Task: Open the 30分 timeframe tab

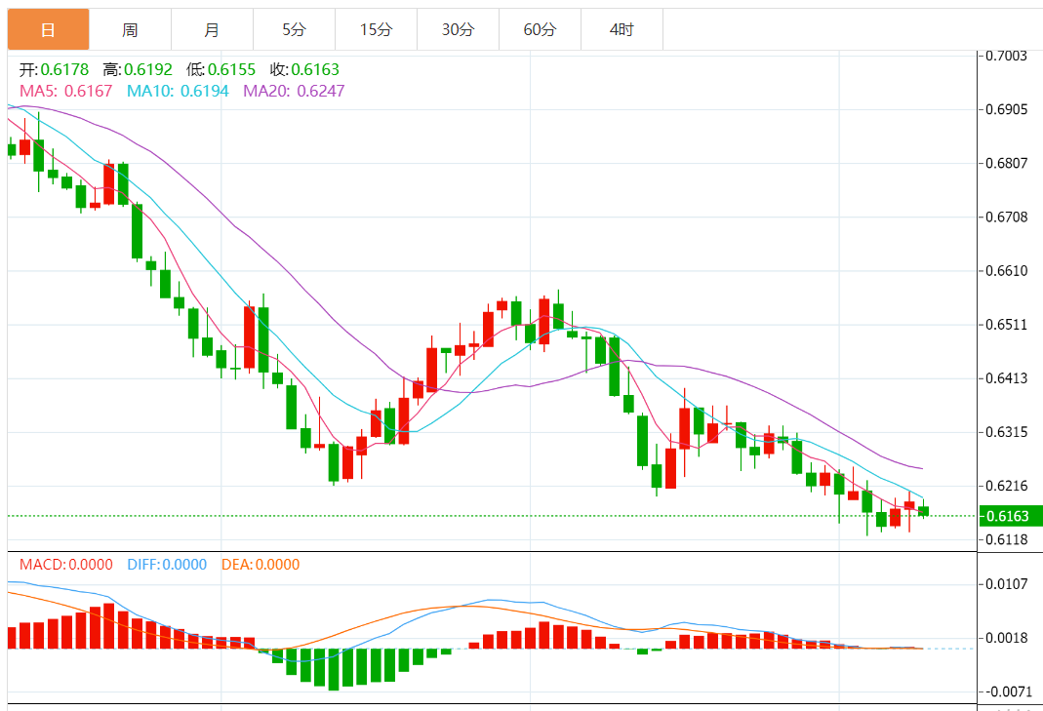Action: click(x=458, y=29)
